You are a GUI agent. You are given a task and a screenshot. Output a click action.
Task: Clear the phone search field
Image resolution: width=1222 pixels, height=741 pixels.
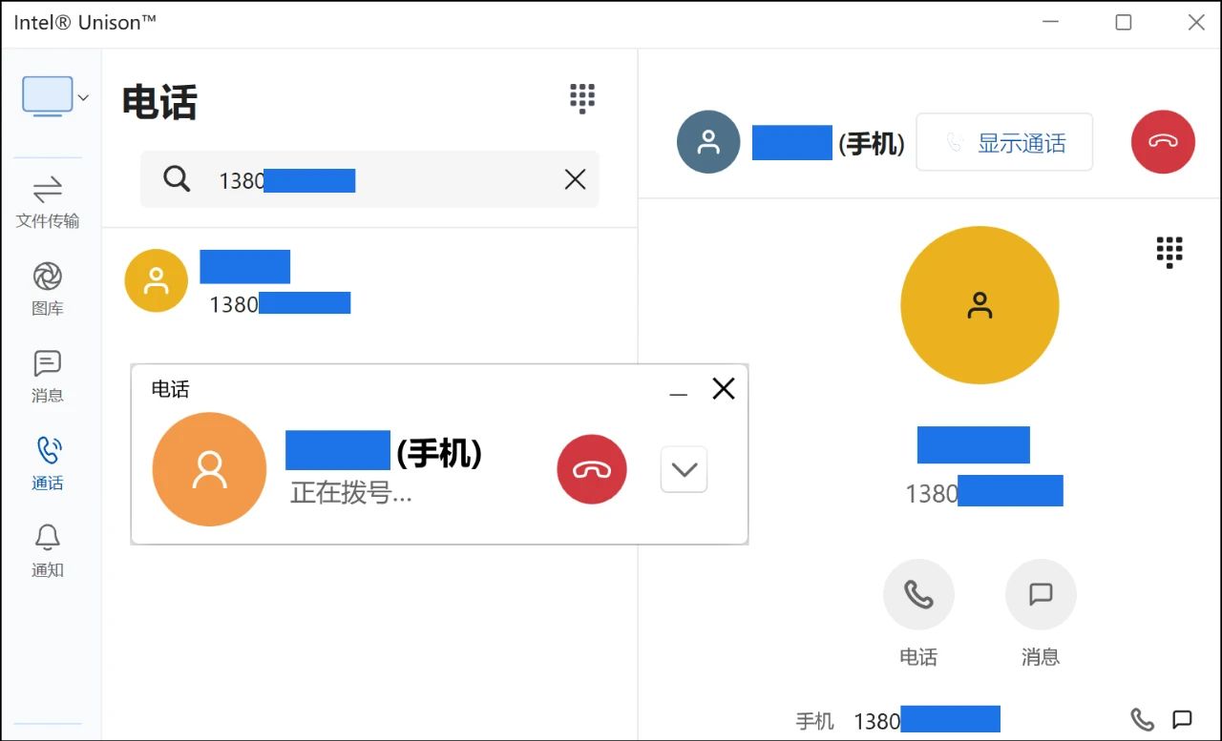(x=575, y=179)
